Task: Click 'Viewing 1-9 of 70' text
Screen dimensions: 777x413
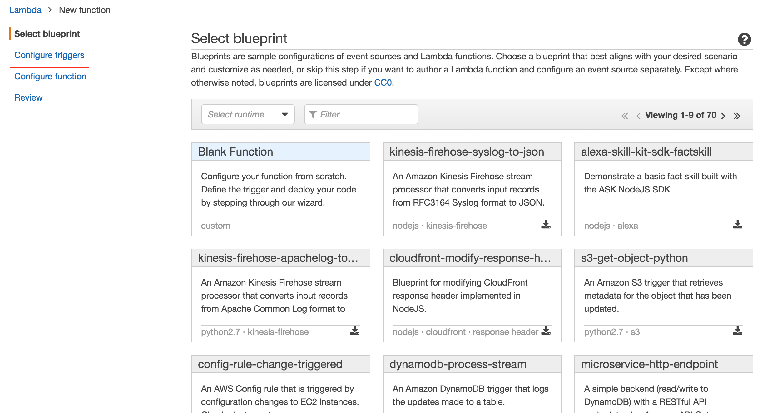Action: 681,115
